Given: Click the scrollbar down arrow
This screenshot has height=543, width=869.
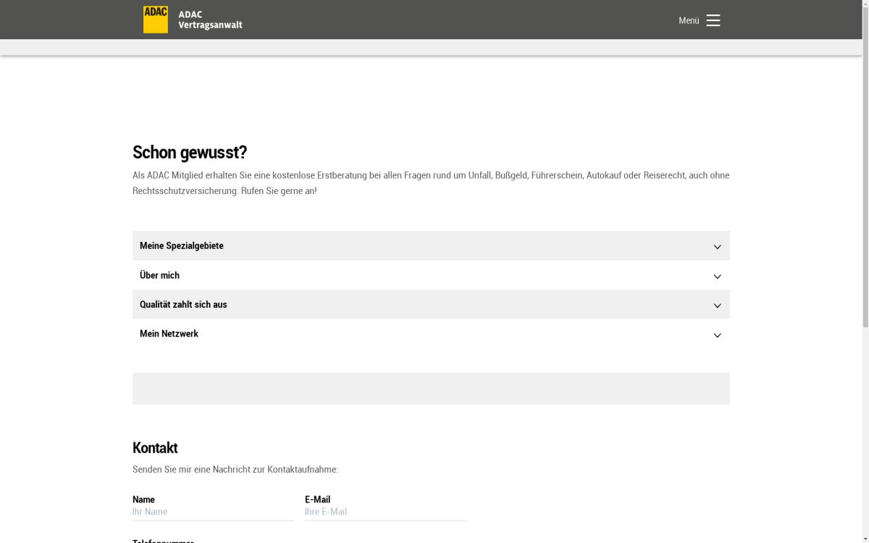Looking at the screenshot, I should click(x=865, y=539).
